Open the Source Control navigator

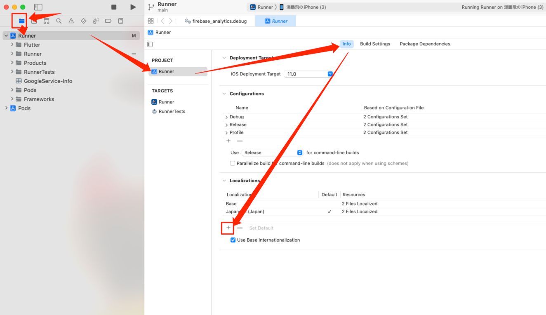(x=34, y=21)
